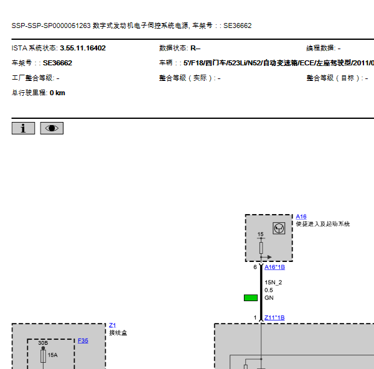Click the SSP-SSP-SP0000051263 document title
This screenshot has width=374, height=369.
tap(131, 26)
